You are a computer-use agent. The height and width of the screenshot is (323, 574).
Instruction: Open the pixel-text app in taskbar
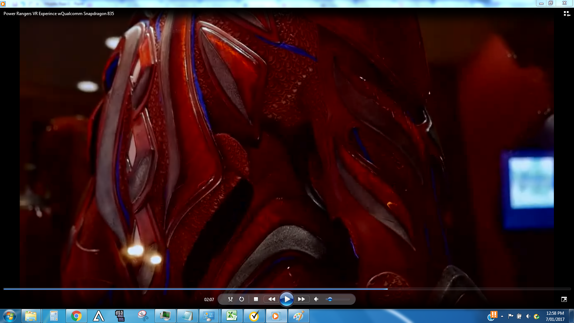point(121,316)
